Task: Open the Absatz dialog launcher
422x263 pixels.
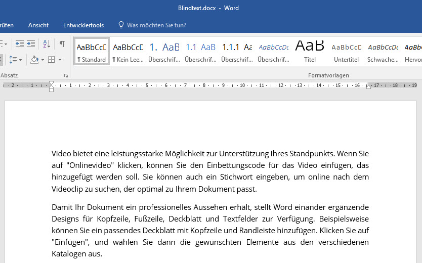Action: [x=66, y=76]
